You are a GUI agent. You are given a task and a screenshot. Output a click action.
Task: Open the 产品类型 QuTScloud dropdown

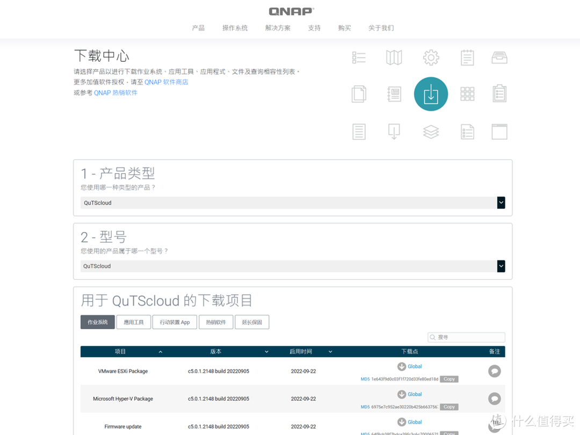[x=293, y=202]
